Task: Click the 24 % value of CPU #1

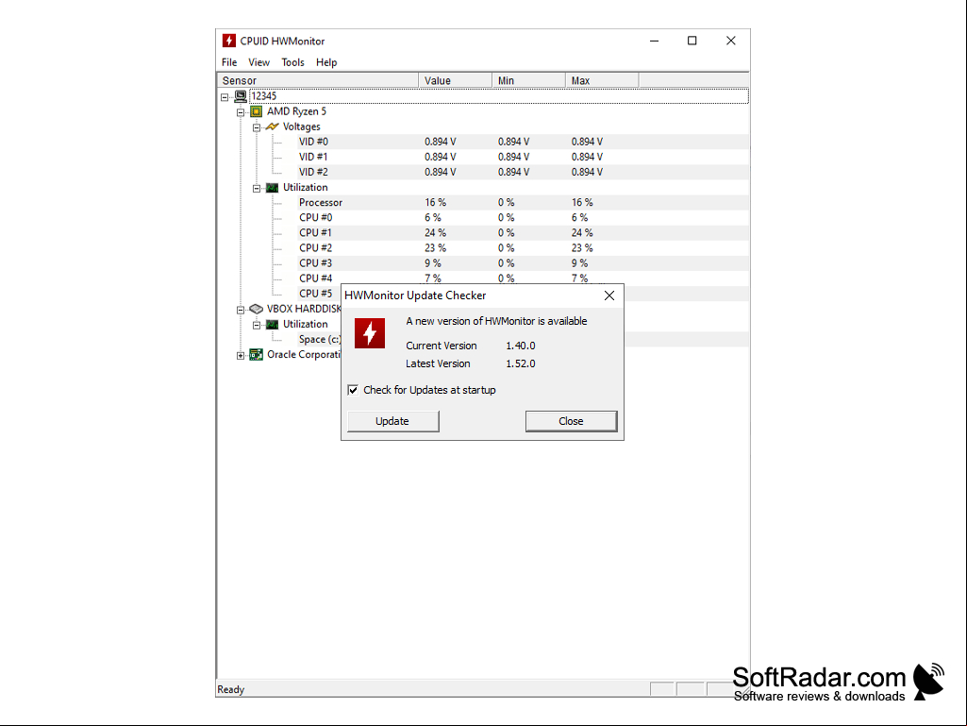Action: 436,233
